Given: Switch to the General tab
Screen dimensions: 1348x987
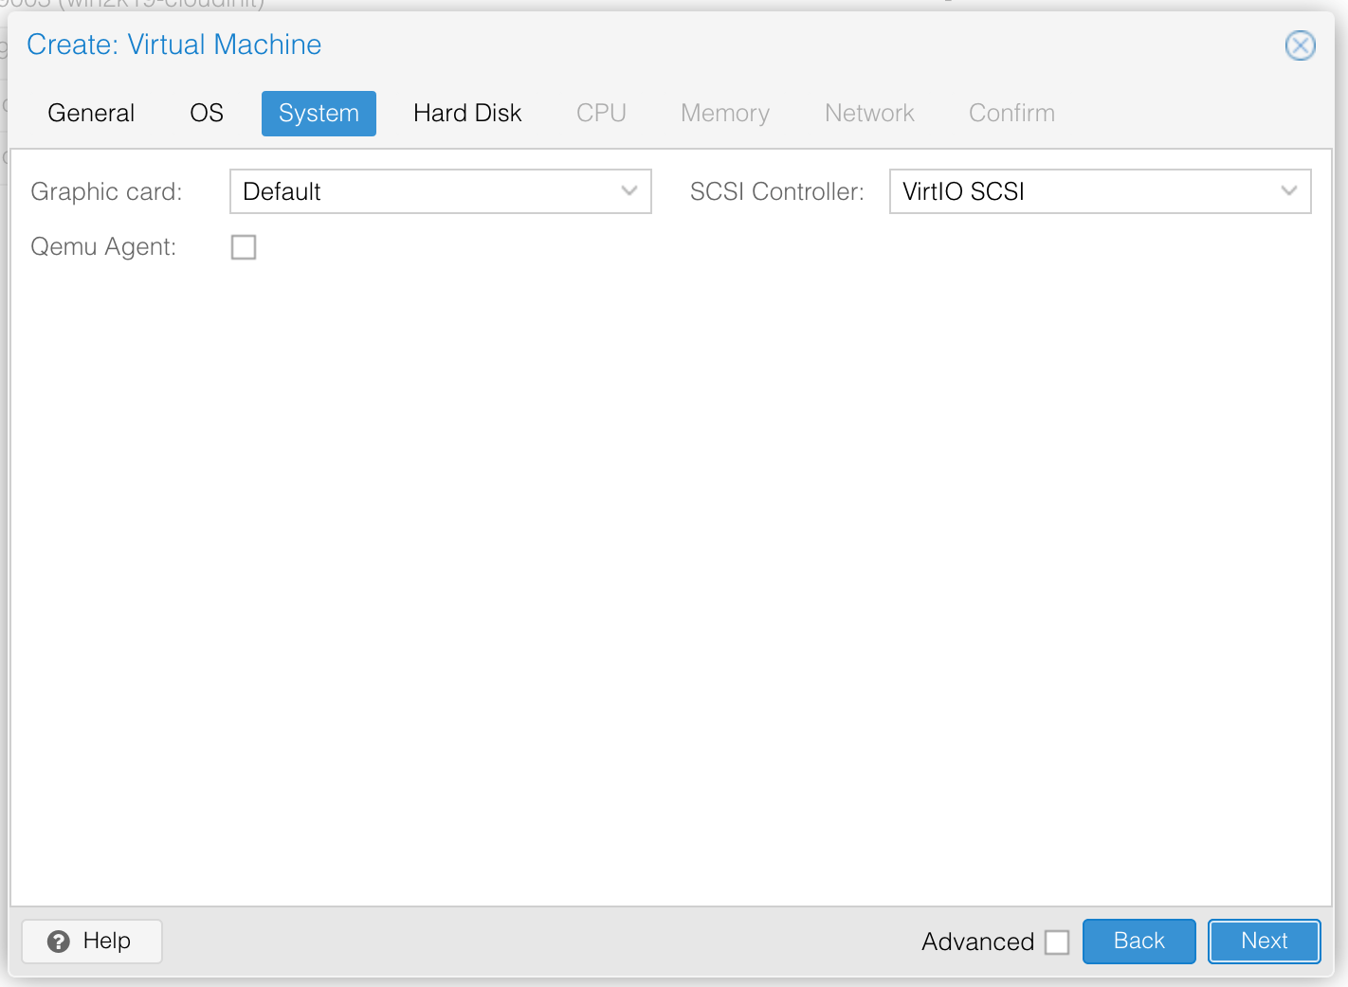Looking at the screenshot, I should [91, 113].
